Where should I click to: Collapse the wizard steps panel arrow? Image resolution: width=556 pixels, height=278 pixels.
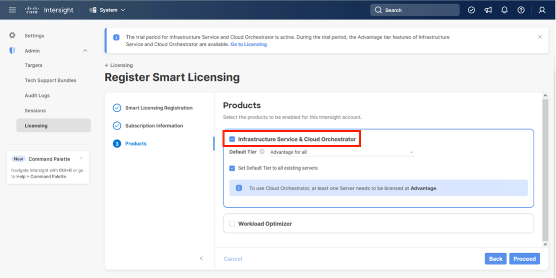[x=201, y=259]
